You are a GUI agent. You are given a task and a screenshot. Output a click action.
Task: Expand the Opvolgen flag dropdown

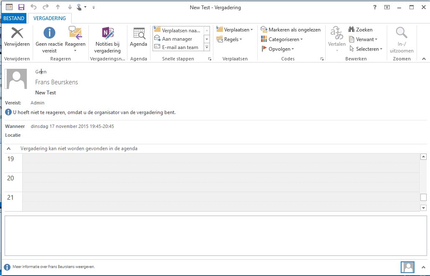277,49
